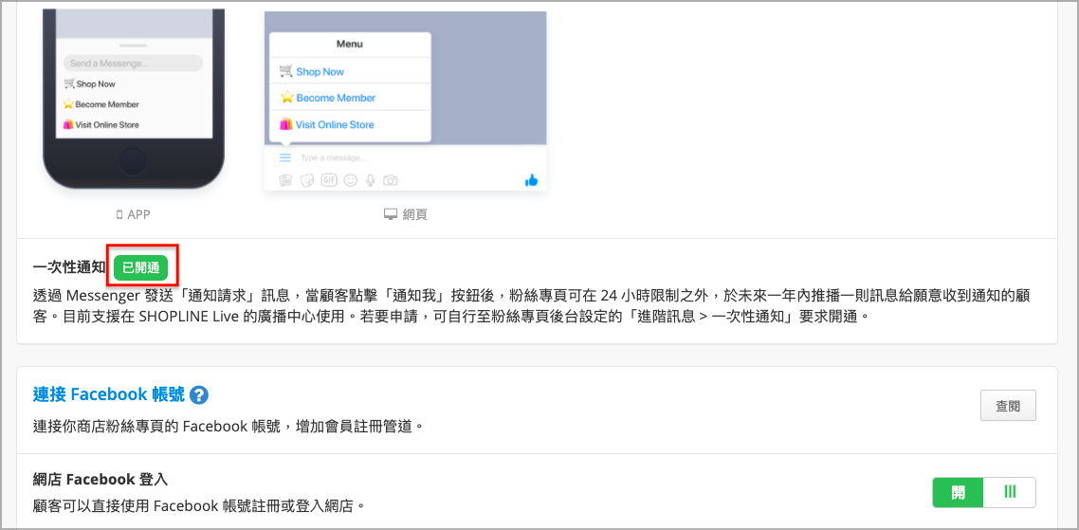Click the Send a Message field on phone

click(133, 64)
